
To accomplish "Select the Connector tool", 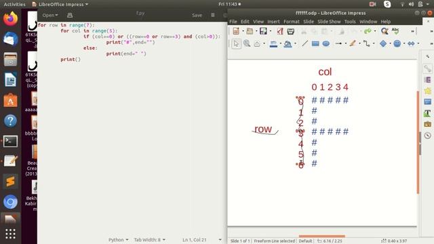I will [x=366, y=43].
